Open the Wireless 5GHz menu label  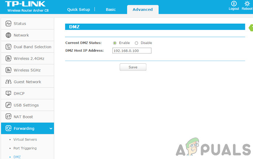27,70
